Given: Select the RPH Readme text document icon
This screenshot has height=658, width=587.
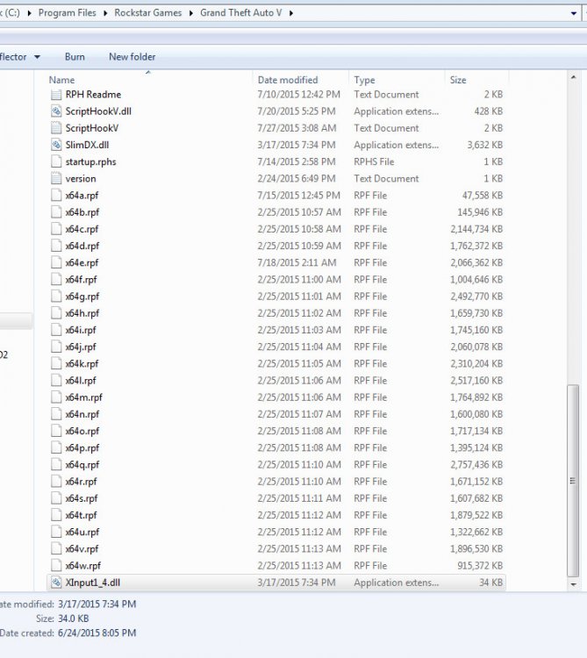Looking at the screenshot, I should pos(56,95).
